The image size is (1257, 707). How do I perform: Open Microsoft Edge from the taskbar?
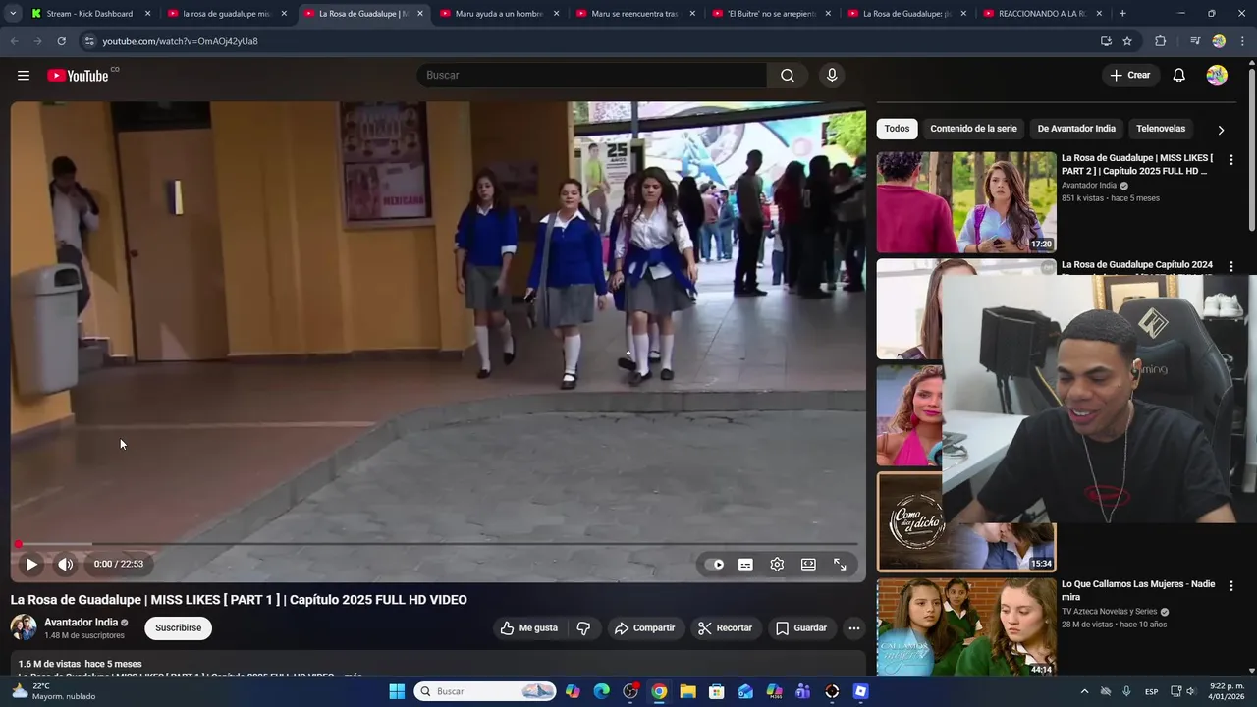pyautogui.click(x=601, y=692)
